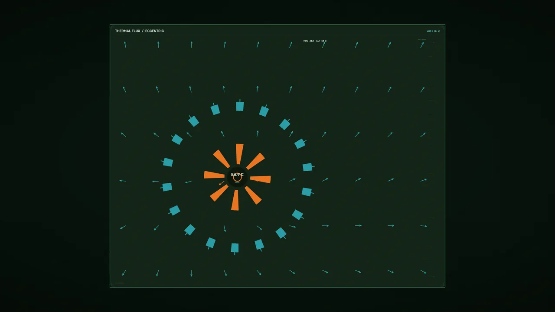
Task: Select the HDG 312 heading value
Action: click(309, 41)
